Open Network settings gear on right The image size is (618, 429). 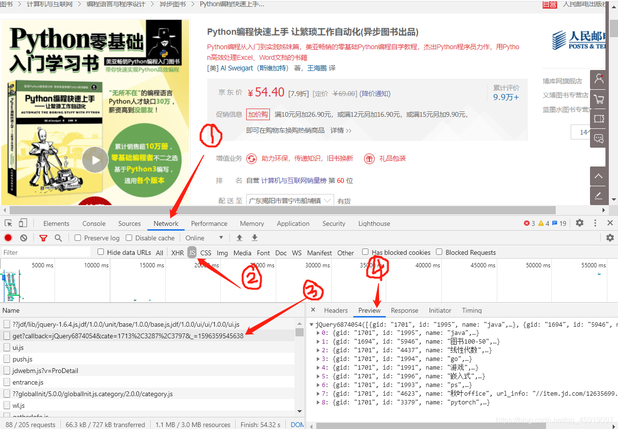pyautogui.click(x=610, y=238)
